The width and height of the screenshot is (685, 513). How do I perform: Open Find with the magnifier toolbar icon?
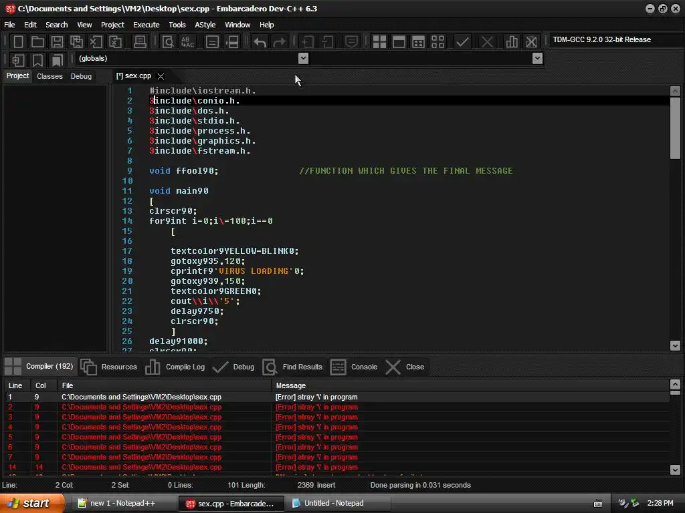tap(168, 42)
